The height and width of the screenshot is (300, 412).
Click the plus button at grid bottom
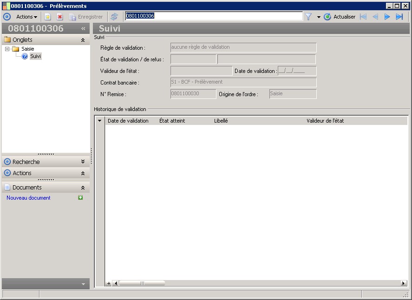point(109,283)
